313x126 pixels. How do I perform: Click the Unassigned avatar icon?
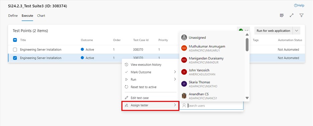184,37
